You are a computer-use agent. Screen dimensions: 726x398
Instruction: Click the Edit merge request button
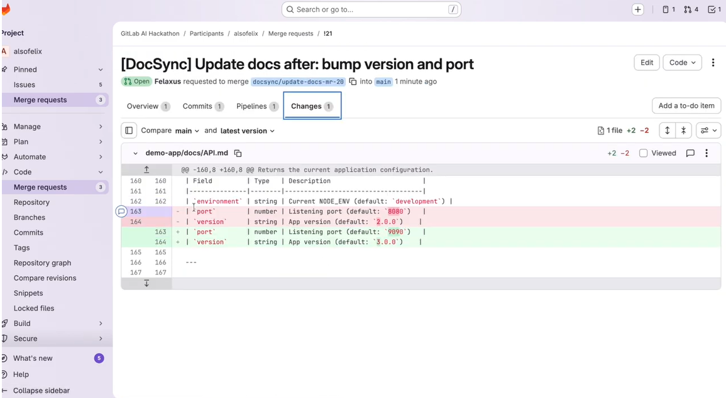point(646,62)
